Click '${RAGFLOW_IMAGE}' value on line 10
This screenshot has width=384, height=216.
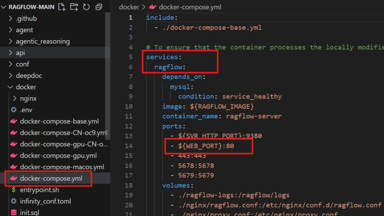tap(222, 106)
